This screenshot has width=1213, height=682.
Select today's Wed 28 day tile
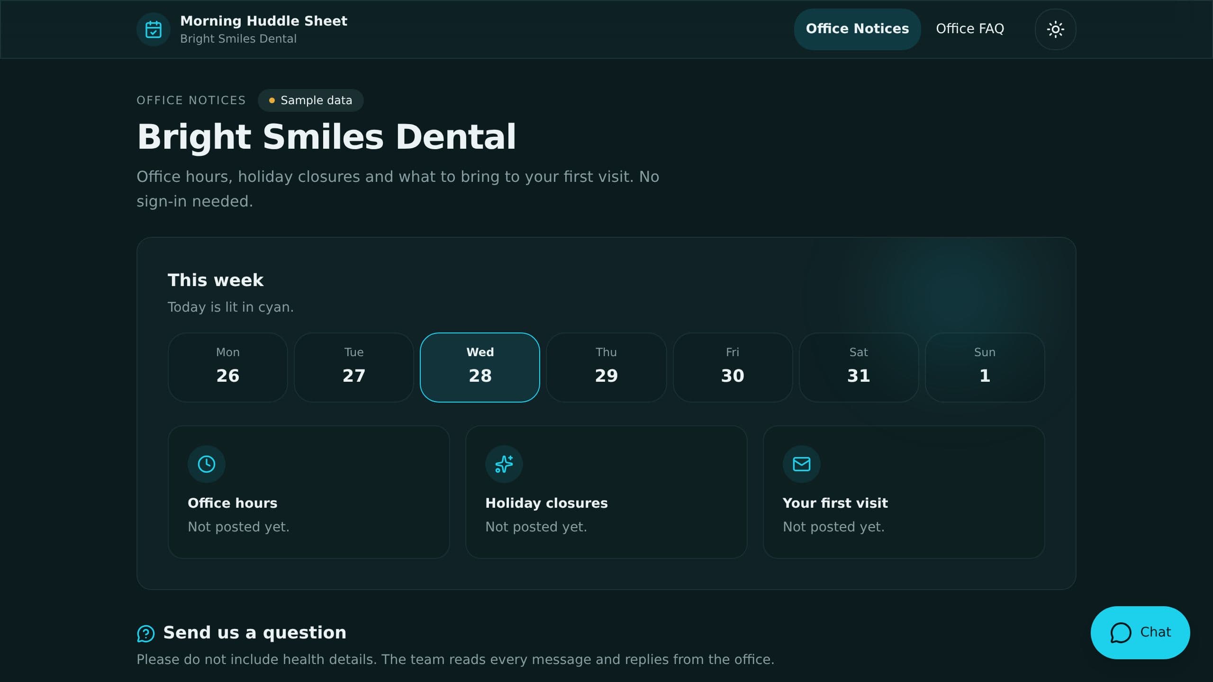click(x=480, y=368)
